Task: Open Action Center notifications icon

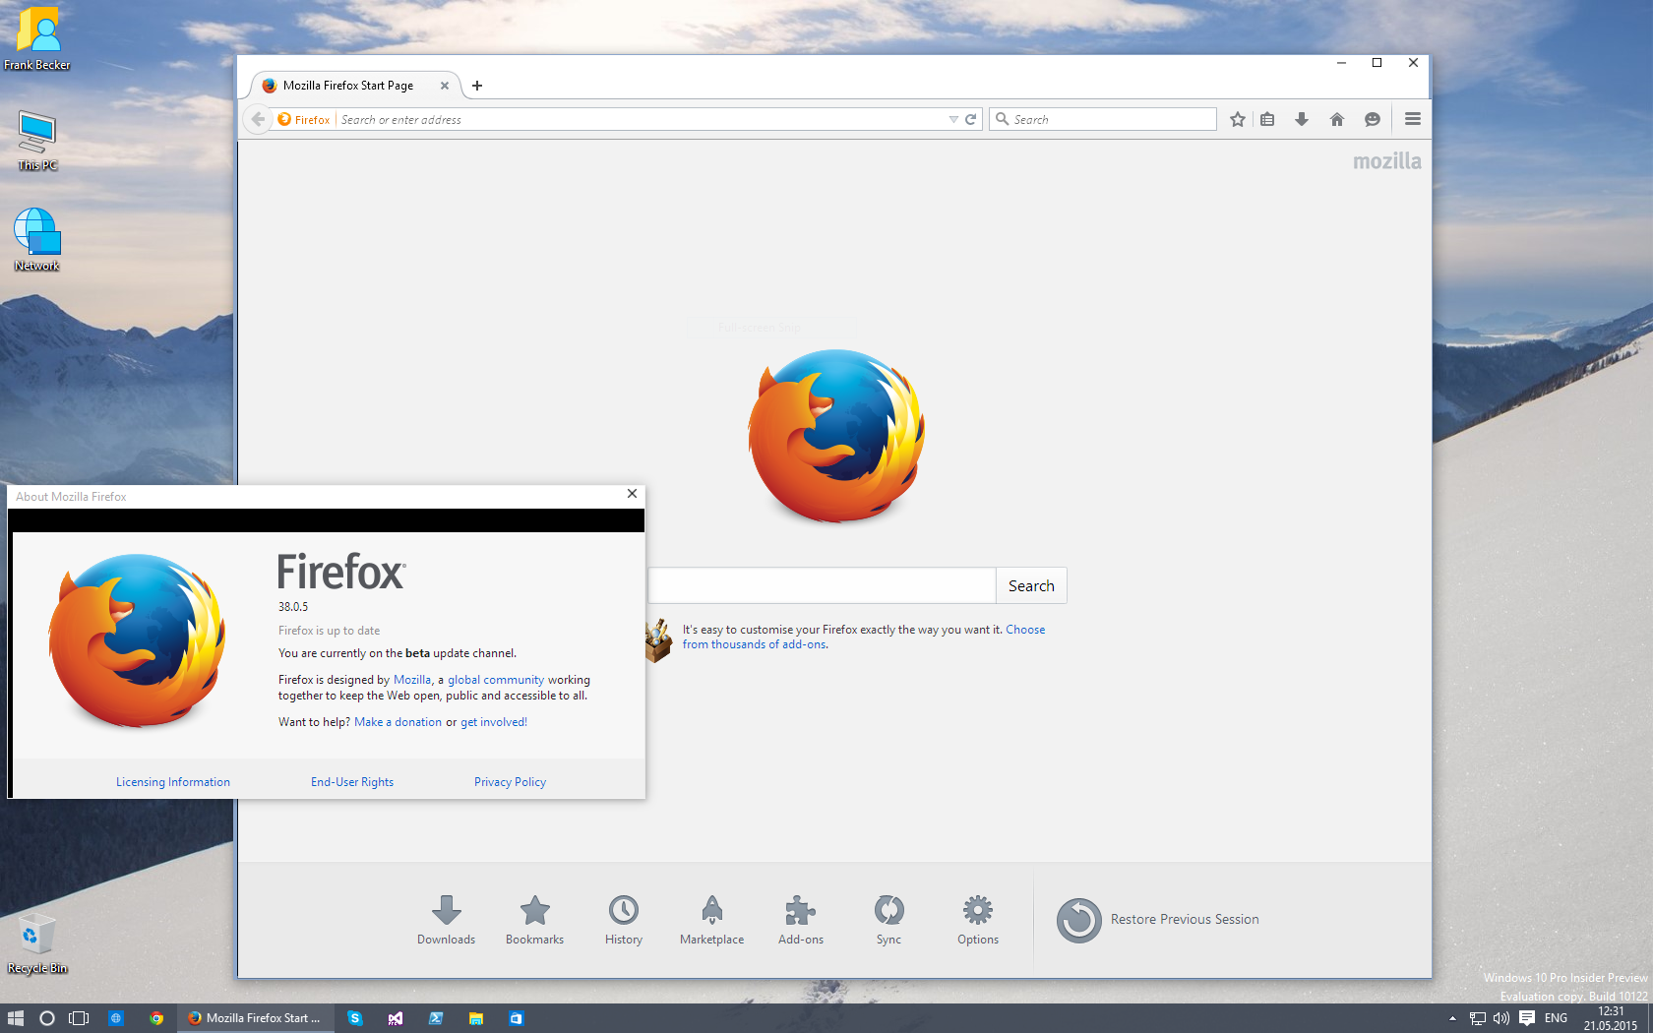Action: pos(1527,1018)
